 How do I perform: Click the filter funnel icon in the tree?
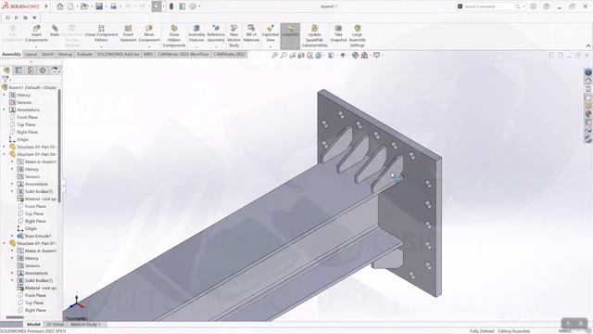click(x=5, y=79)
